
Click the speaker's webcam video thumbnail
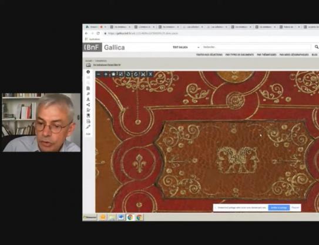(41, 122)
